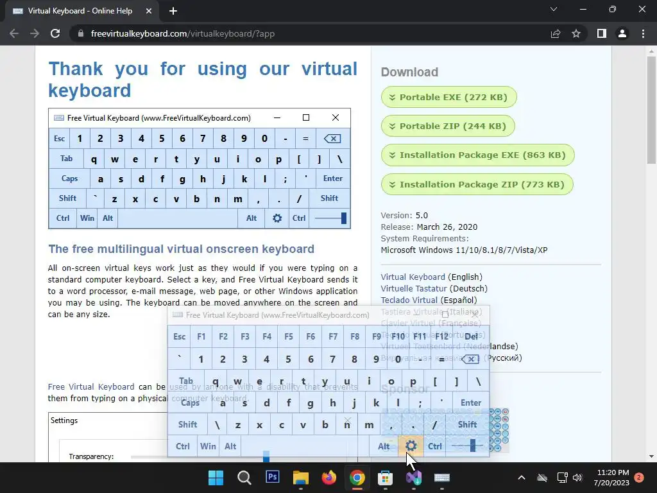Open Chrome three-dot menu

point(643,33)
